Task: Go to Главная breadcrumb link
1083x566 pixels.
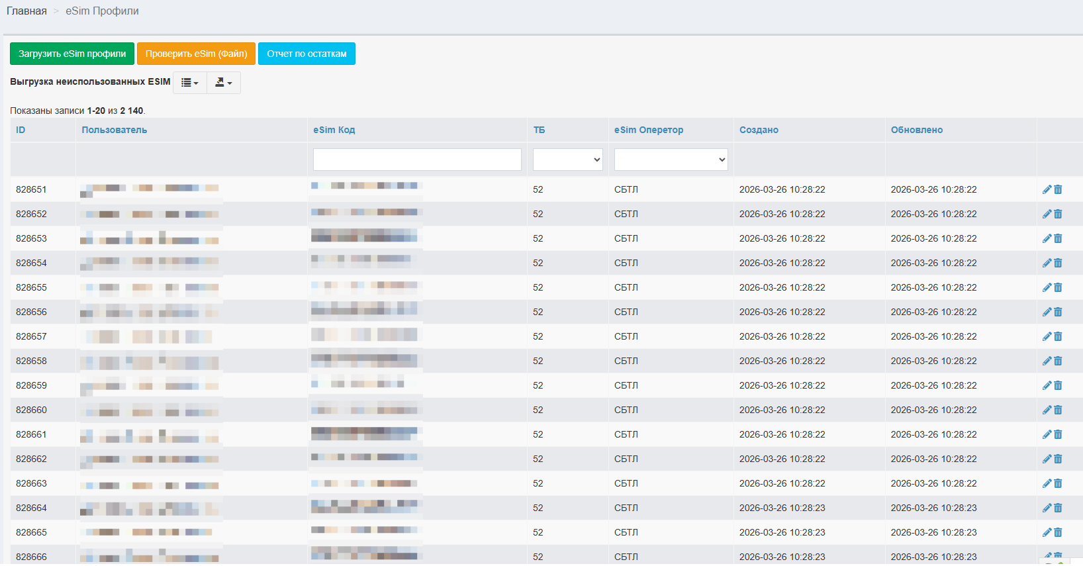Action: point(26,11)
